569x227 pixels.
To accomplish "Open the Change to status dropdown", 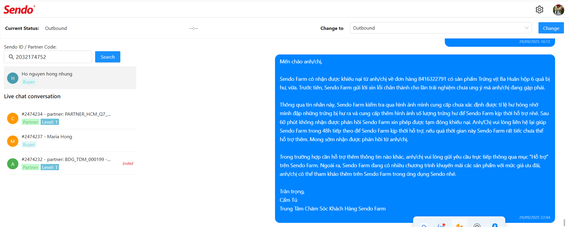I will coord(441,28).
